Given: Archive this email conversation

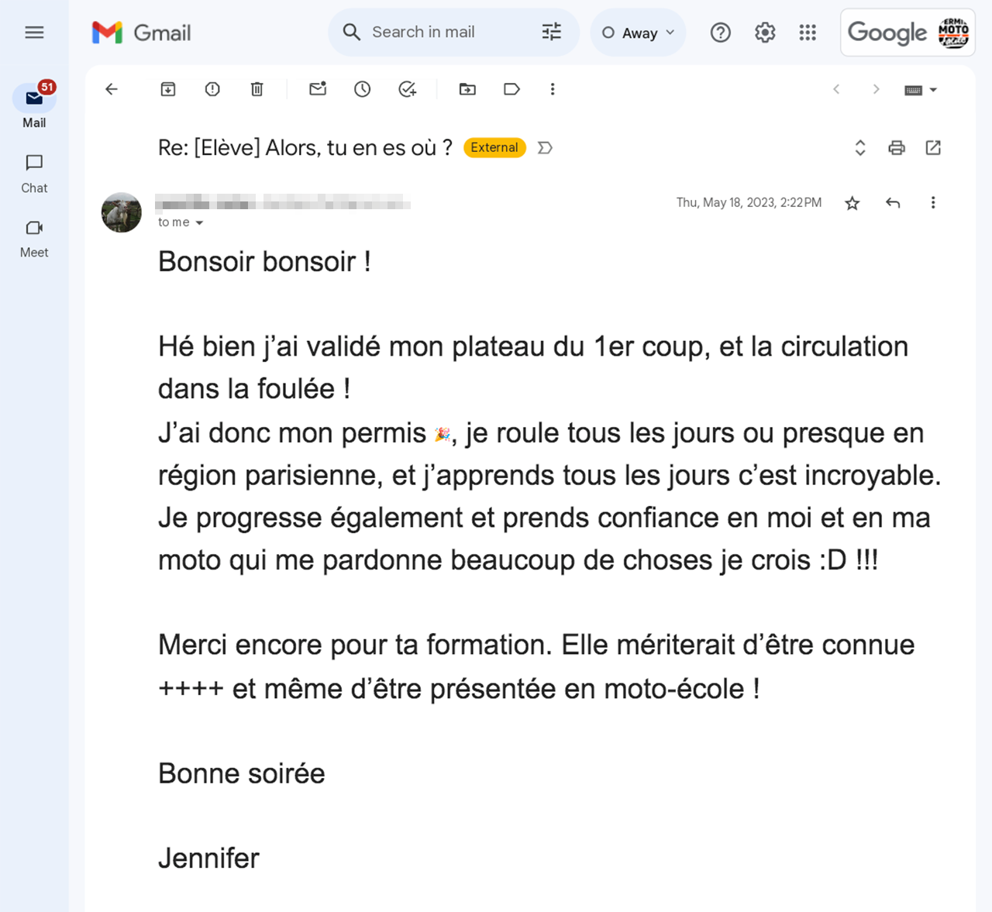Looking at the screenshot, I should point(168,89).
